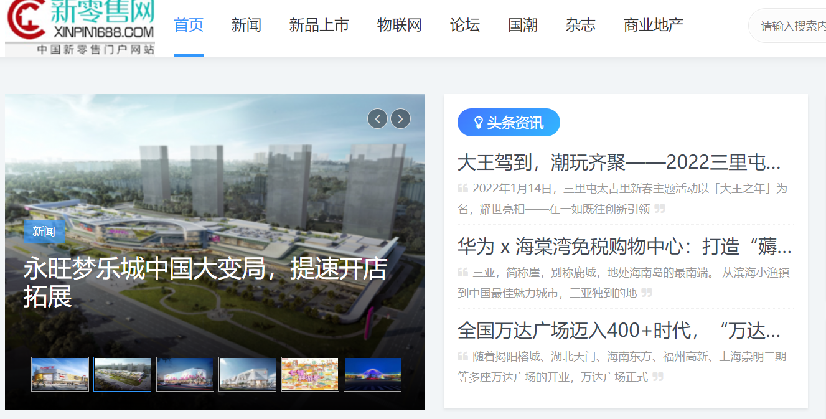The width and height of the screenshot is (826, 419).
Task: Click the previous carousel arrow
Action: point(377,118)
